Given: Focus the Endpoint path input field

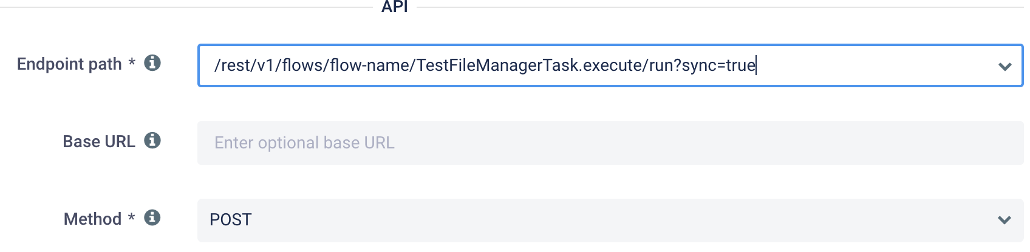Looking at the screenshot, I should pos(610,65).
